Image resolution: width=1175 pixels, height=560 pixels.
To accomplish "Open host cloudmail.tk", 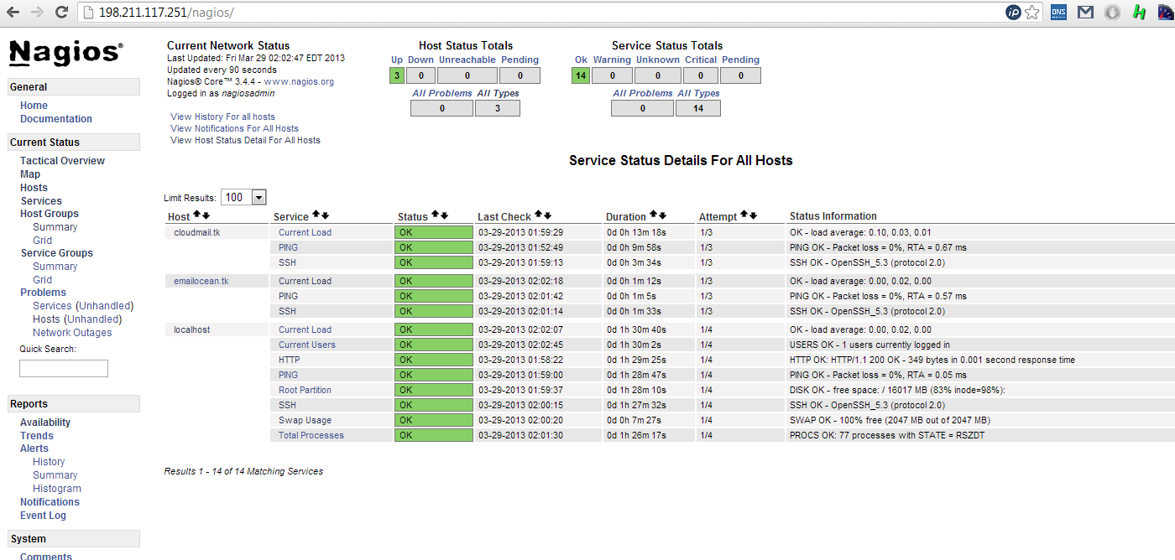I will [197, 232].
